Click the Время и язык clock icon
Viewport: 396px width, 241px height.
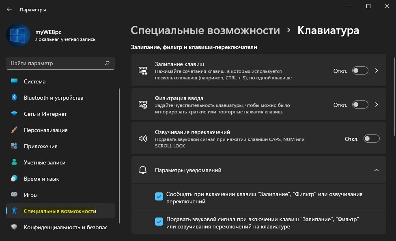pyautogui.click(x=14, y=179)
